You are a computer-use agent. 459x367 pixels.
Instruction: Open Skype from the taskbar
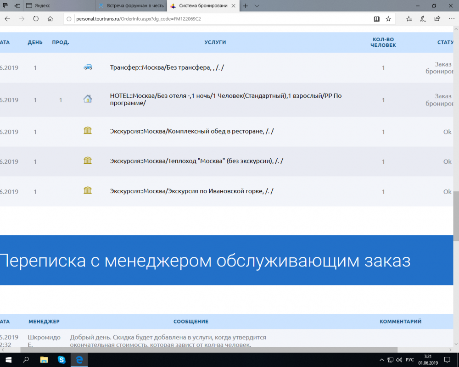[62, 360]
